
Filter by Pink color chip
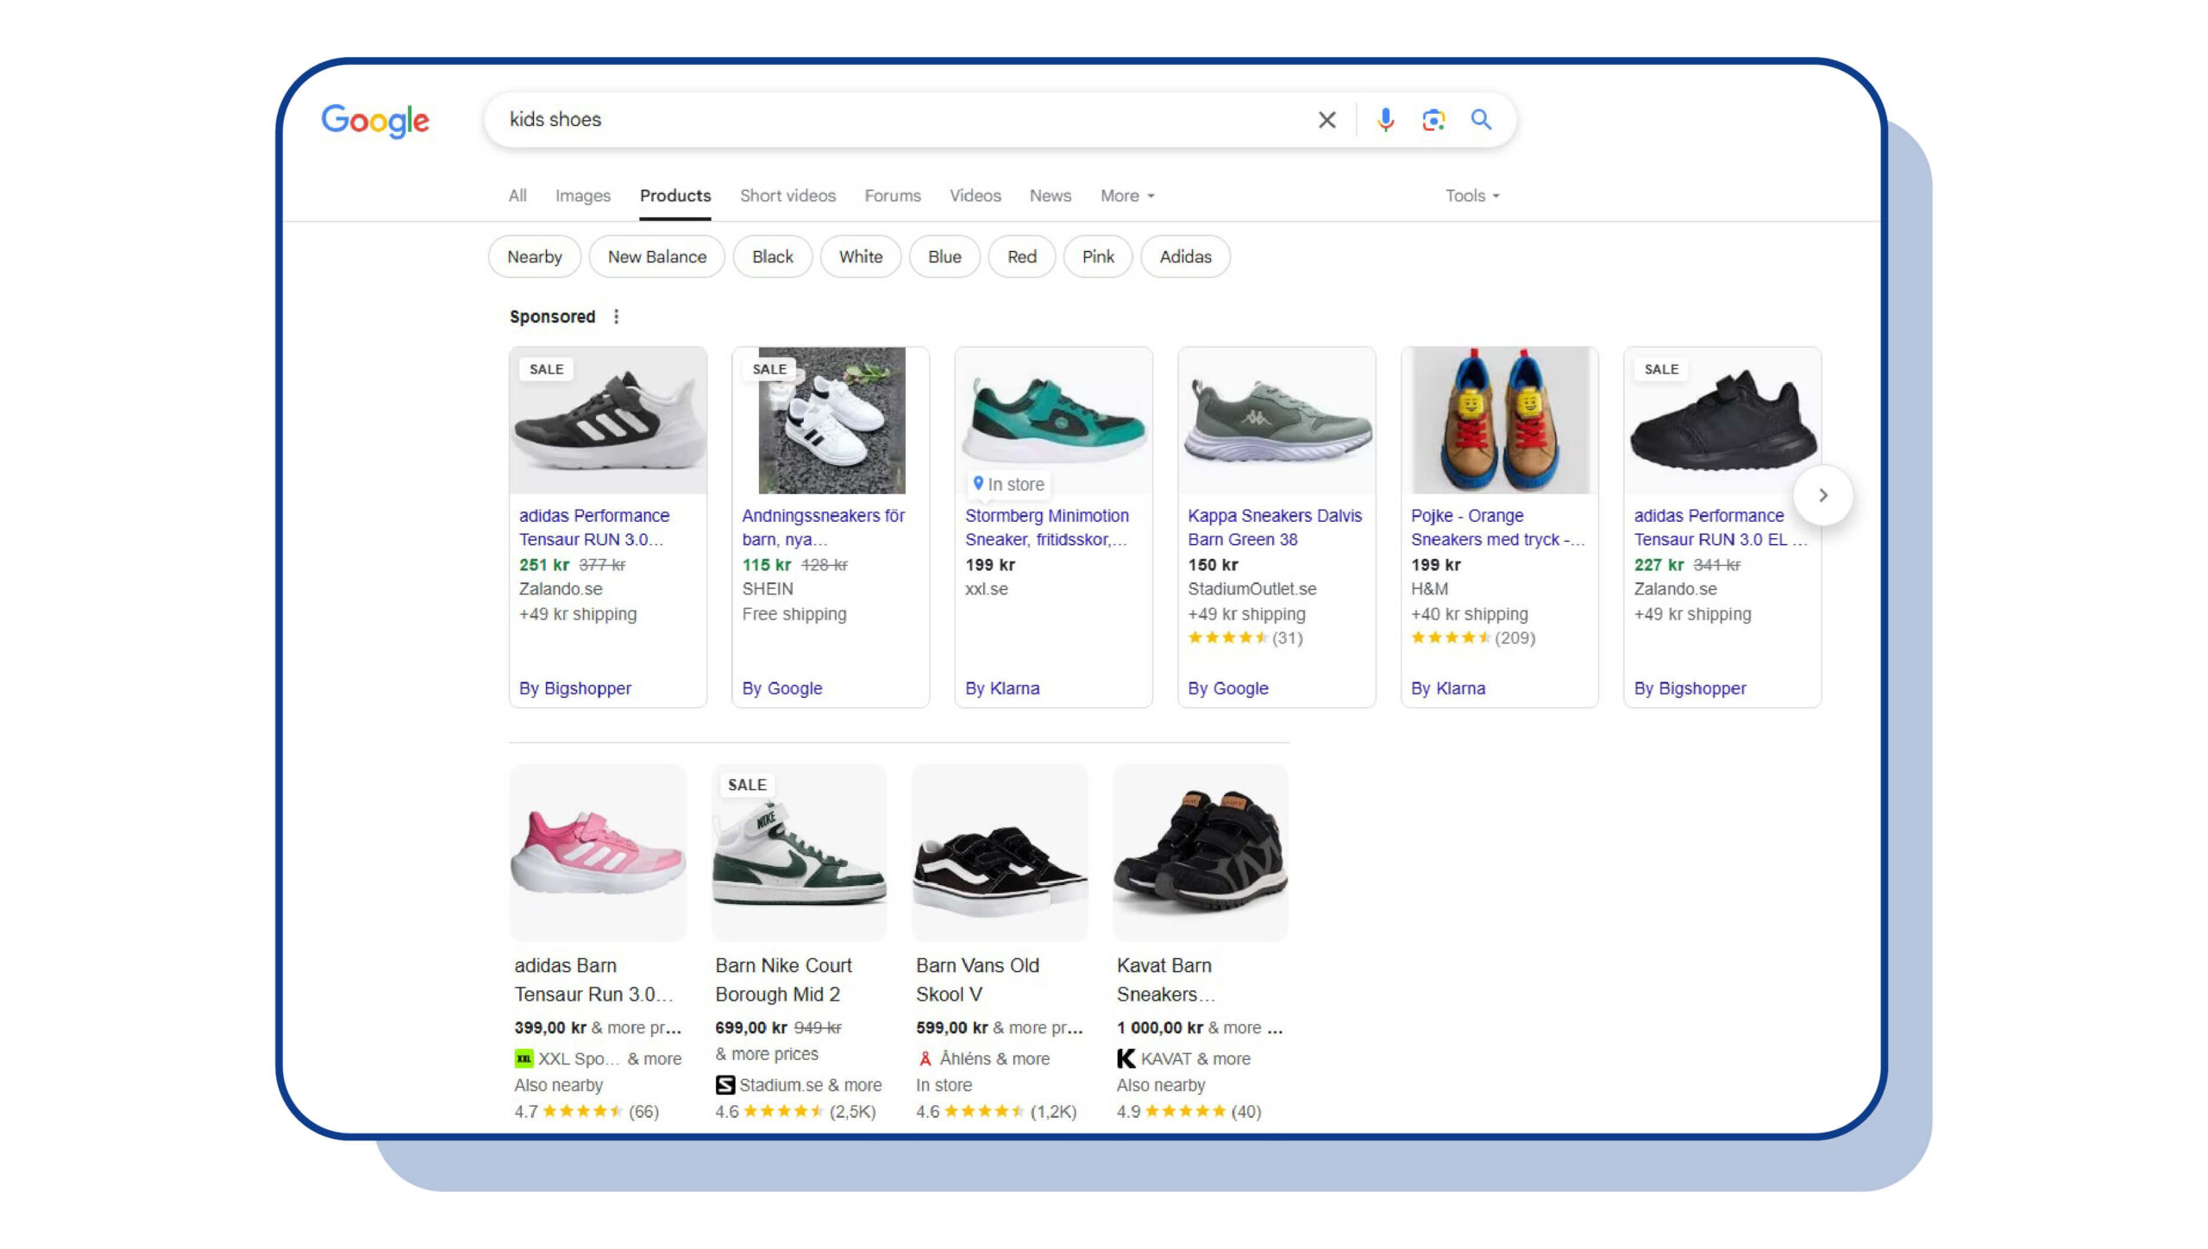(x=1098, y=256)
